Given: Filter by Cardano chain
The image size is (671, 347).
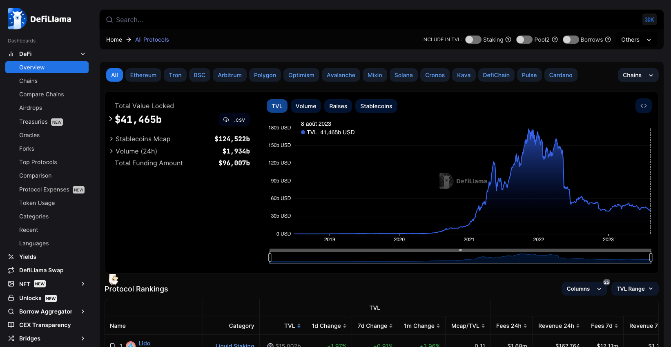Looking at the screenshot, I should (560, 75).
